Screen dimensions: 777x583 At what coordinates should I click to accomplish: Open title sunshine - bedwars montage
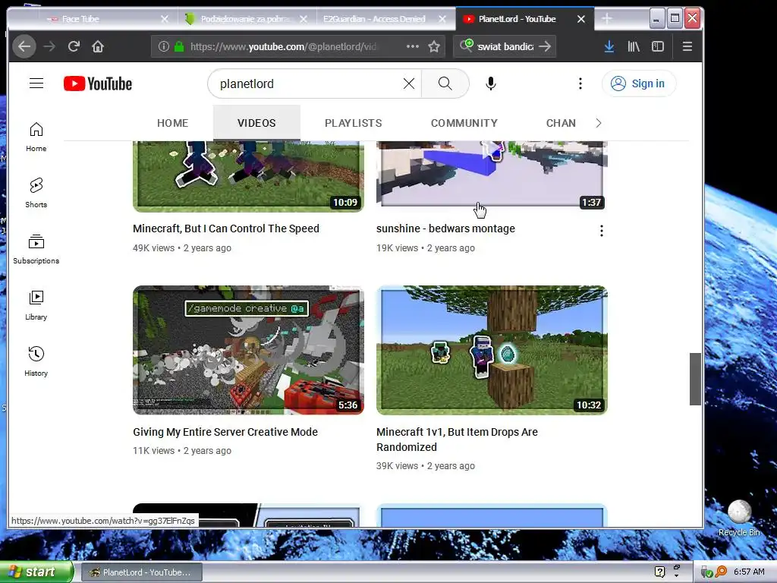(x=445, y=228)
